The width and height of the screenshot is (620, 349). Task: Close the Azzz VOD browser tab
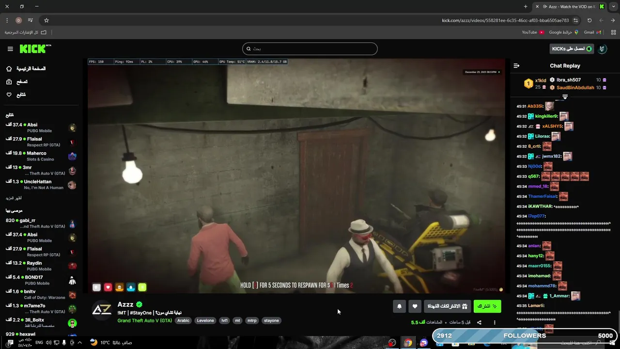tap(537, 7)
